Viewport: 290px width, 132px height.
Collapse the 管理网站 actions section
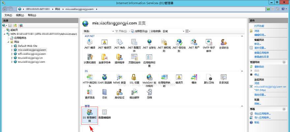pos(284,62)
